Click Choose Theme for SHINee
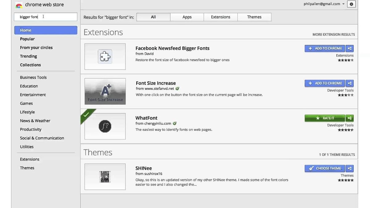The height and width of the screenshot is (208, 370). click(x=325, y=168)
